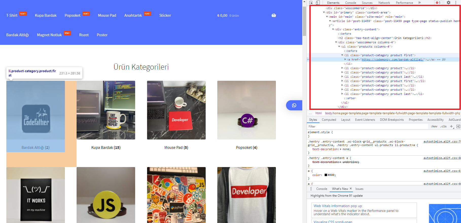Open the bardak-altligi href link in DOM
Screen dimensions: 461x223
[393, 60]
